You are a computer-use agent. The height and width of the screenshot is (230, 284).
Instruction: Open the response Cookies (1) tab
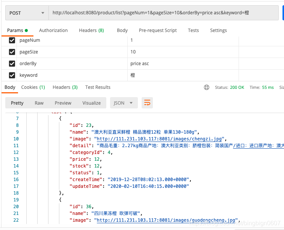click(x=33, y=87)
